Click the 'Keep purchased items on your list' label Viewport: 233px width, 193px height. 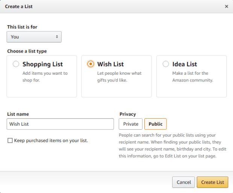(51, 140)
